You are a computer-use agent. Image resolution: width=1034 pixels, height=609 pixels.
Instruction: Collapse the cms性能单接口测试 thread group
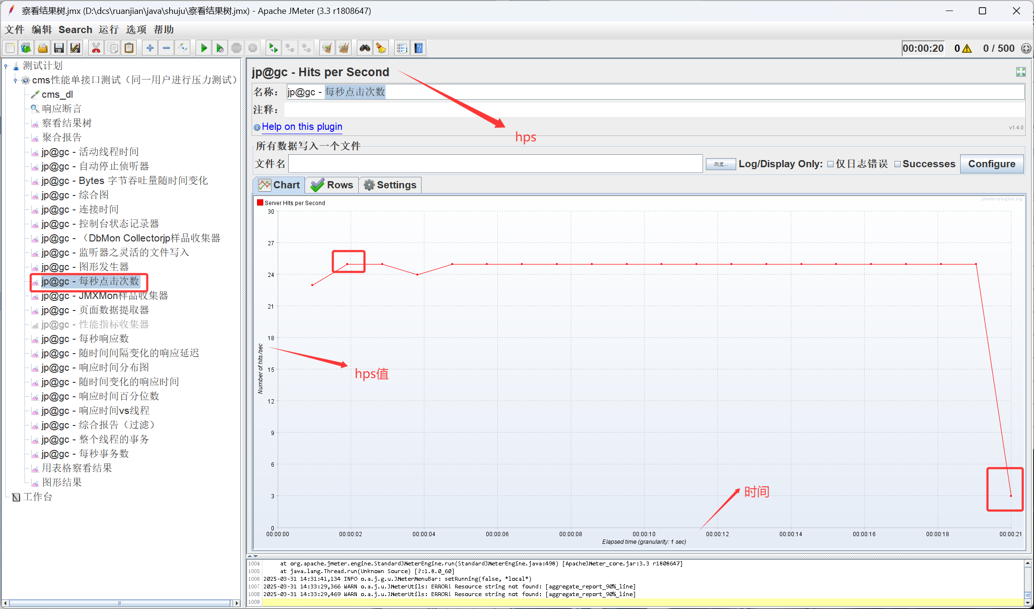click(x=15, y=80)
